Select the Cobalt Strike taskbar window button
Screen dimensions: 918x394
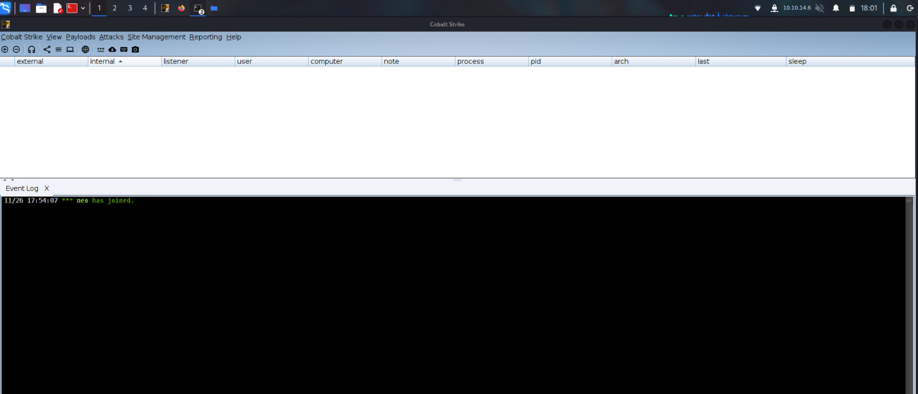pyautogui.click(x=165, y=8)
